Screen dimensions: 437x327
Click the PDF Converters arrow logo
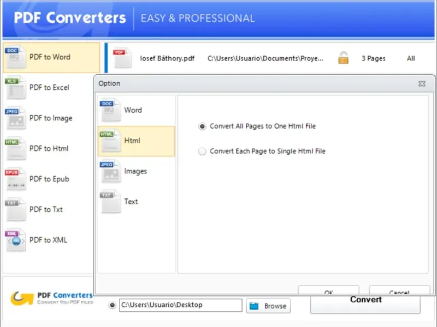click(x=22, y=298)
